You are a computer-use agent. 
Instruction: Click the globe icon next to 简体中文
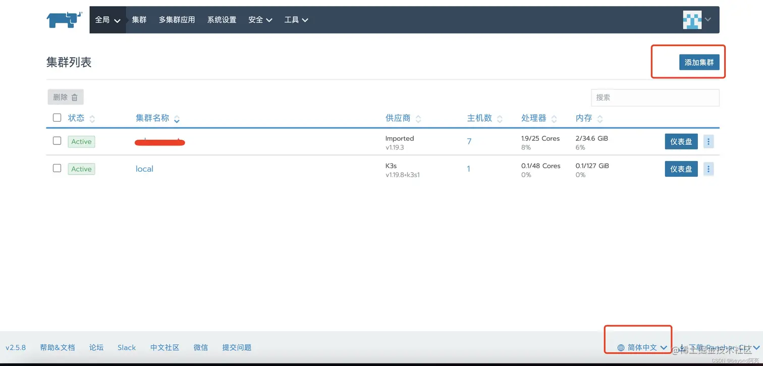(x=621, y=347)
